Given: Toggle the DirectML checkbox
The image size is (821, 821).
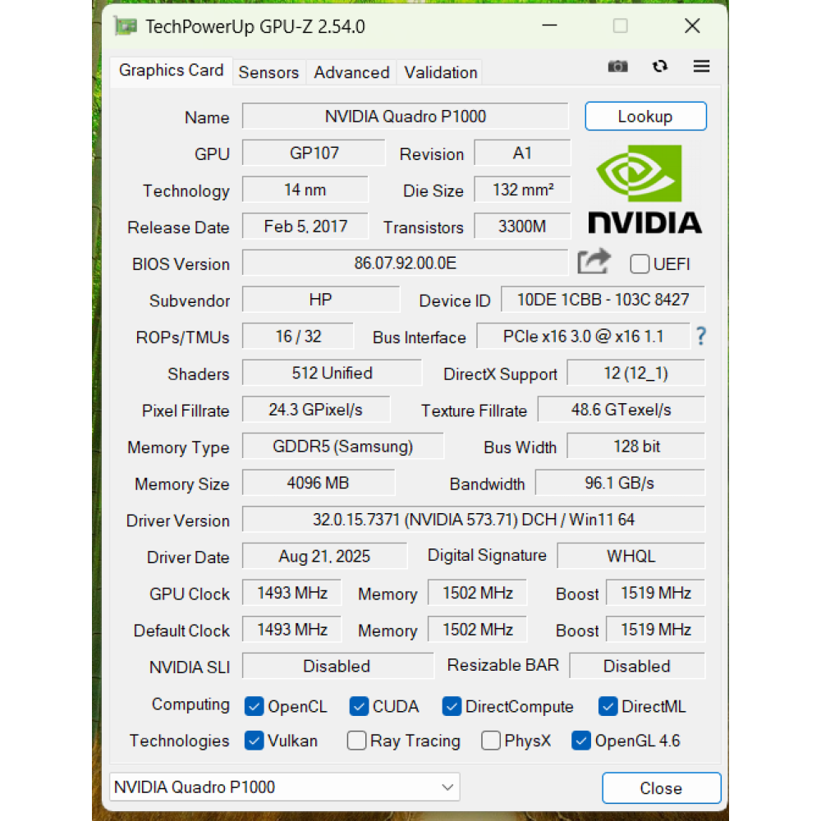Looking at the screenshot, I should click(608, 706).
